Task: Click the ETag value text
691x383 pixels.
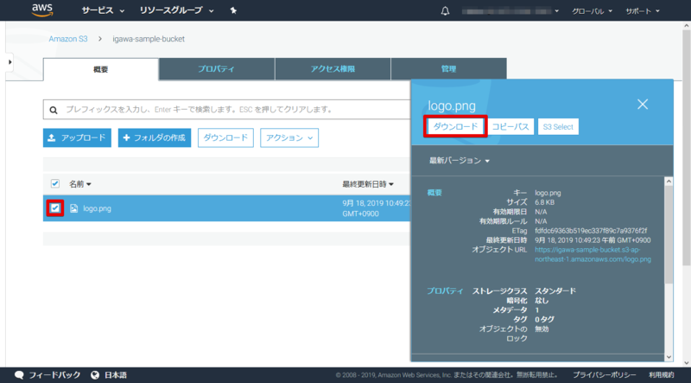Action: coord(591,231)
